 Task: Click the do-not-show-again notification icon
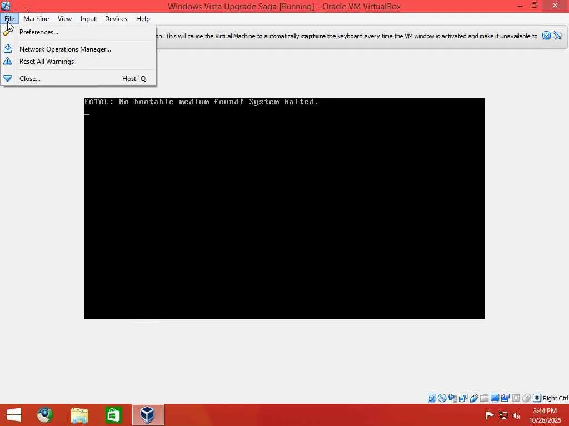pyautogui.click(x=557, y=35)
